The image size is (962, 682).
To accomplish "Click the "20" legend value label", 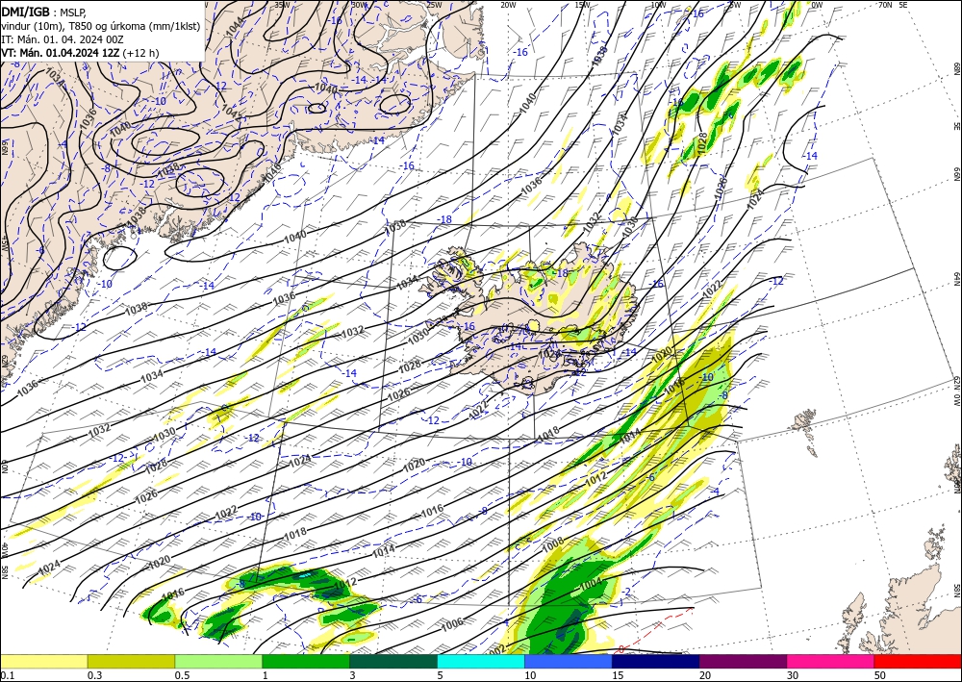I will pos(705,675).
